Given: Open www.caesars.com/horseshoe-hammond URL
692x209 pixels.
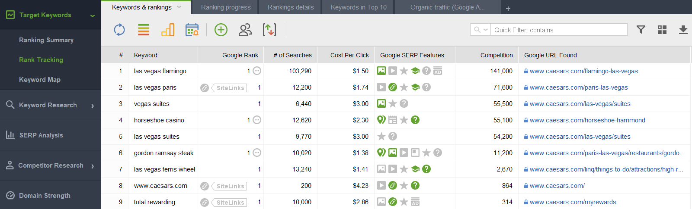Looking at the screenshot, I should coord(587,120).
